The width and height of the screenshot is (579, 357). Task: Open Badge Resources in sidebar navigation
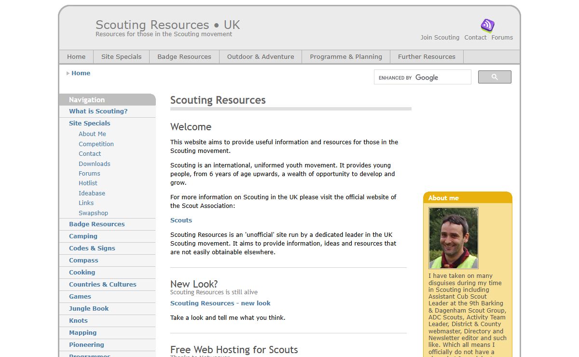pos(97,224)
